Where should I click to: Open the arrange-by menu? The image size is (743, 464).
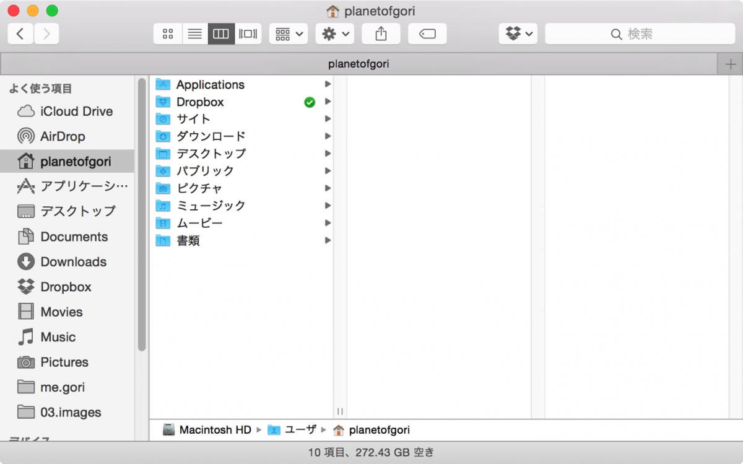click(288, 33)
